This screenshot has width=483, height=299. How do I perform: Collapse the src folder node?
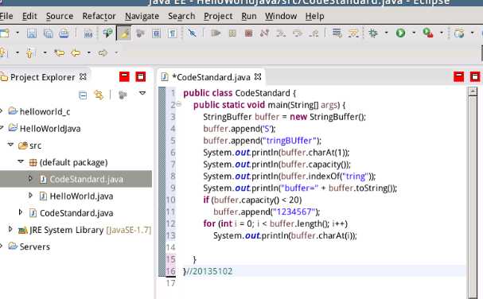11,145
